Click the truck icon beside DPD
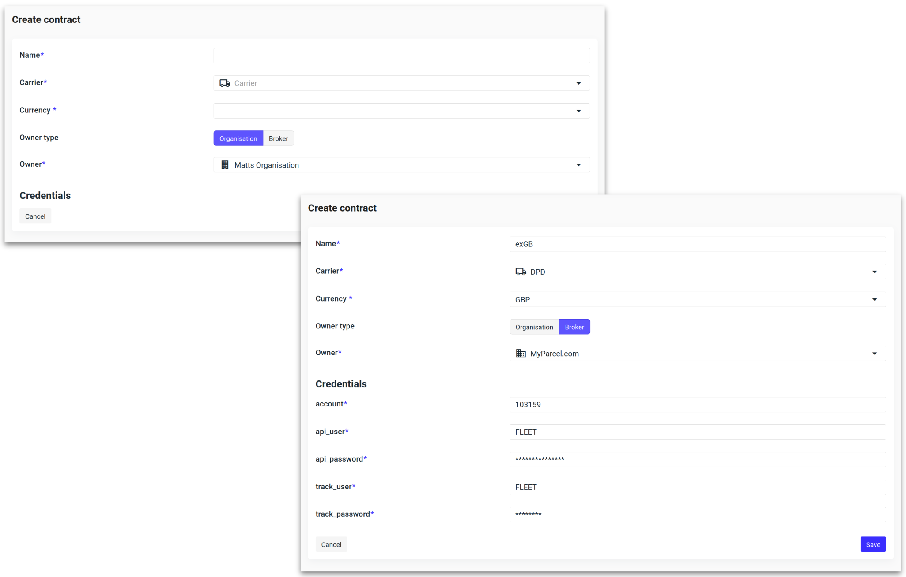The image size is (906, 577). pyautogui.click(x=521, y=272)
